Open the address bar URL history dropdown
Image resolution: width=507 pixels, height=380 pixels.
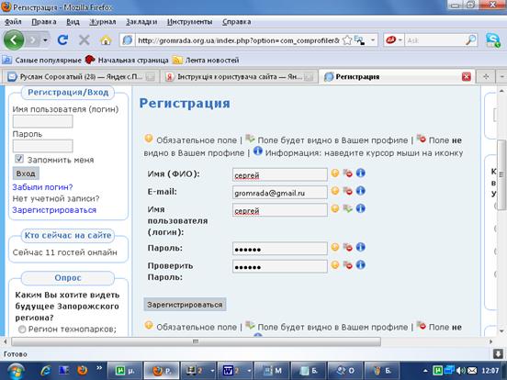pyautogui.click(x=373, y=40)
